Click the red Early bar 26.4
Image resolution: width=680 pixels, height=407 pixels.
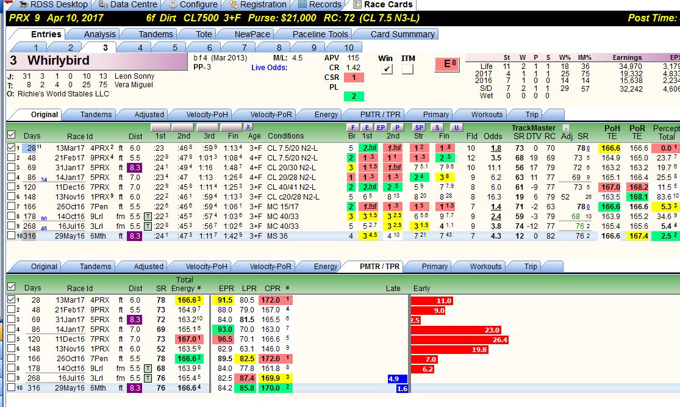(x=459, y=340)
